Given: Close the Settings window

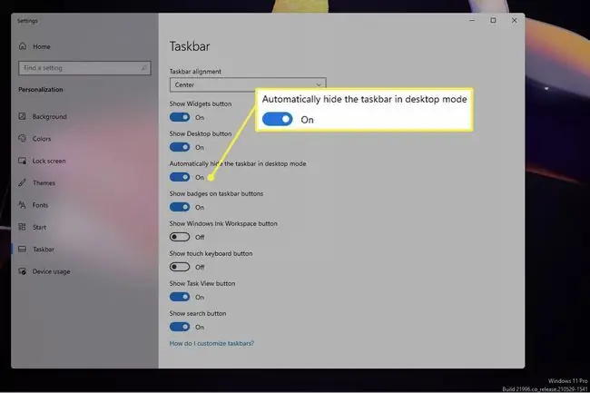Looking at the screenshot, I should click(515, 20).
